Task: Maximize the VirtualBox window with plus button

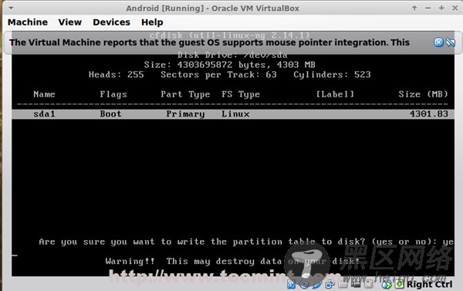Action: tap(441, 8)
